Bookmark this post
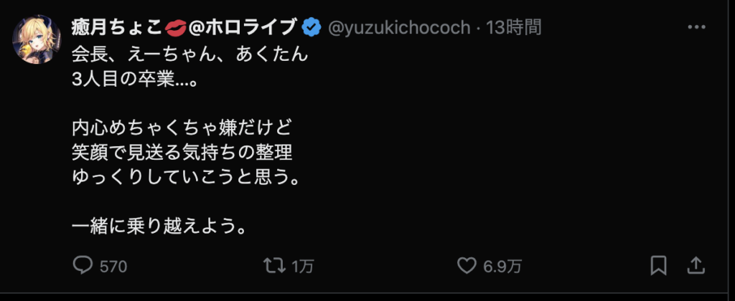The height and width of the screenshot is (301, 735). [657, 266]
